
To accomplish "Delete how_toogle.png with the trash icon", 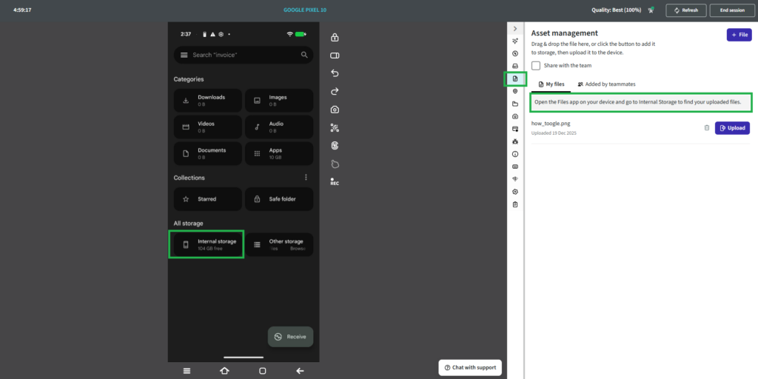I will point(706,128).
